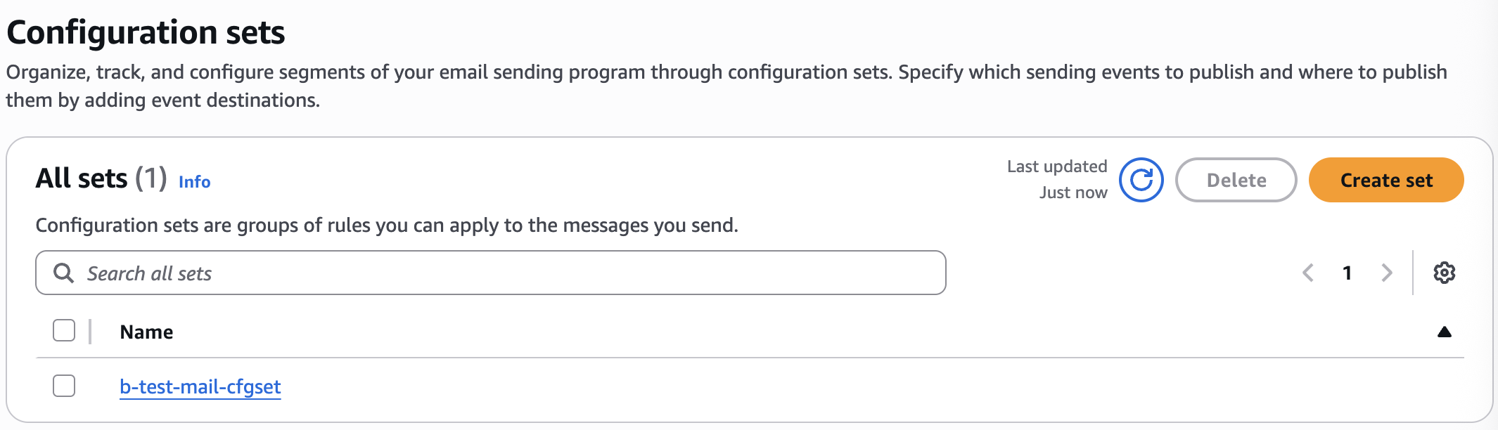The width and height of the screenshot is (1498, 430).
Task: Open the b-test-mail-cfgset configuration set link
Action: click(200, 386)
